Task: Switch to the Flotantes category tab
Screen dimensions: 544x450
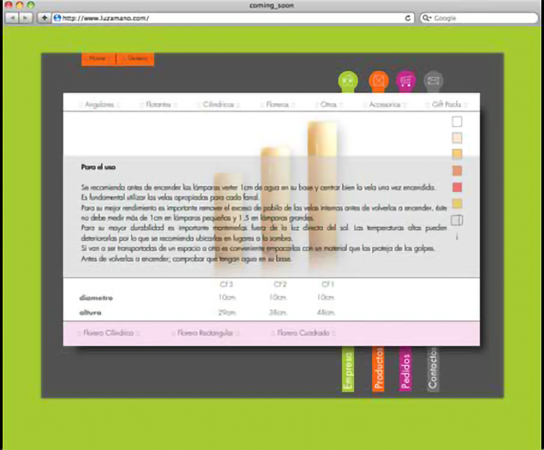Action: pos(158,105)
